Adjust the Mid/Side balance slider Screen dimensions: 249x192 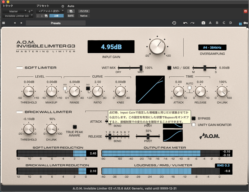(204, 68)
